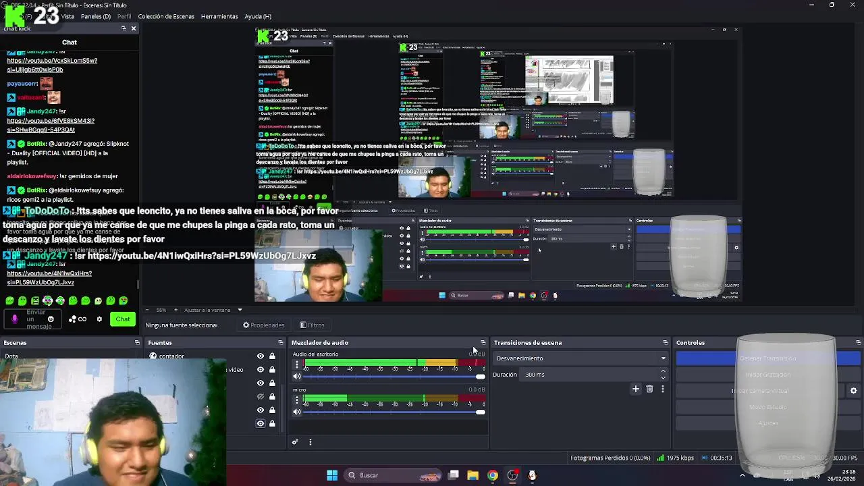
Task: Click the taskbar Buscar search box
Action: [391, 475]
